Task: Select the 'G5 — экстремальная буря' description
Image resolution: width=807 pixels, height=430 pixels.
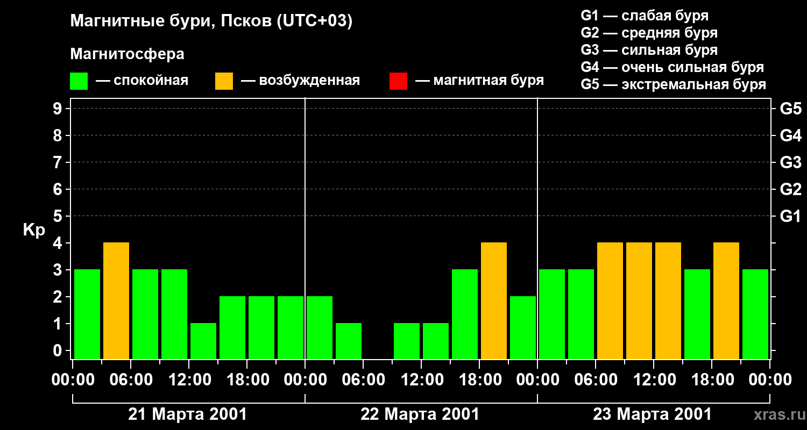Action: point(673,84)
